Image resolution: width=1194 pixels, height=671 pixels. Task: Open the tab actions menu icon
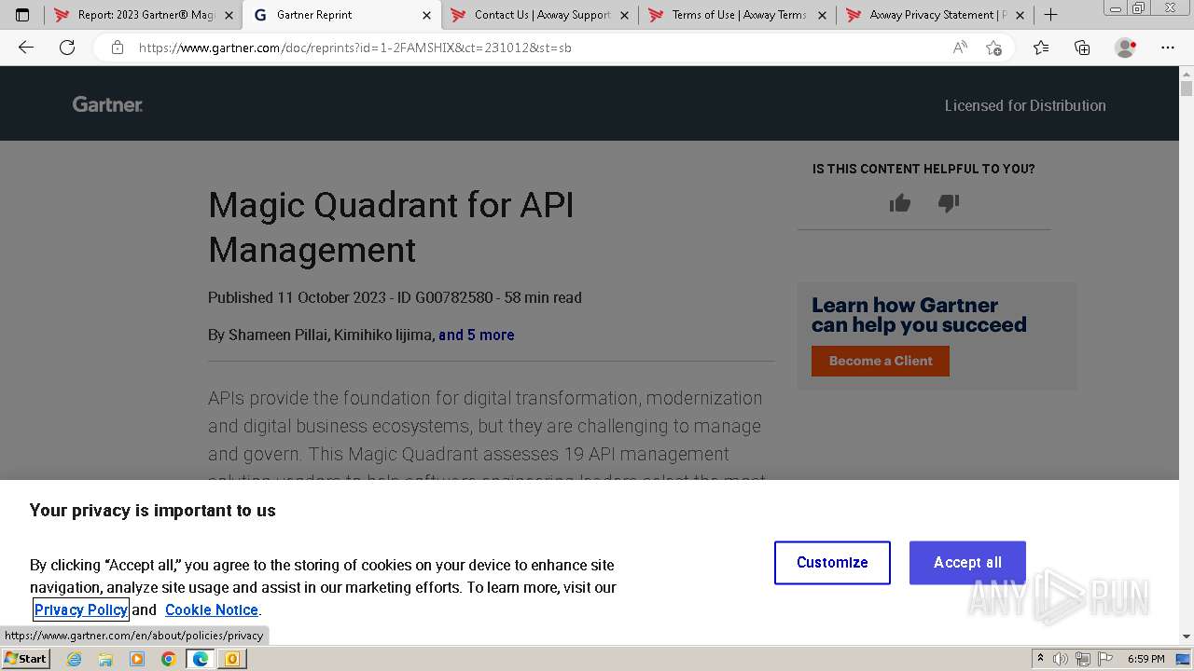point(22,15)
